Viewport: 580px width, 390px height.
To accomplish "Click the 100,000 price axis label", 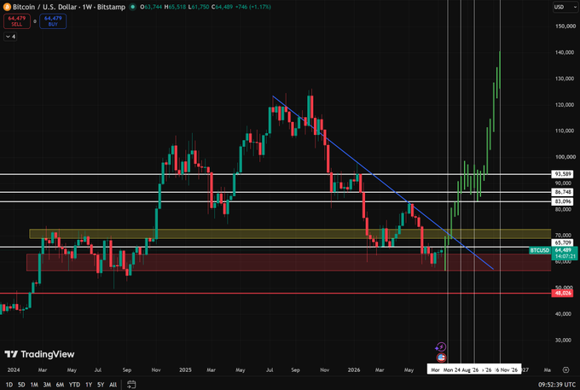I will 565,157.
